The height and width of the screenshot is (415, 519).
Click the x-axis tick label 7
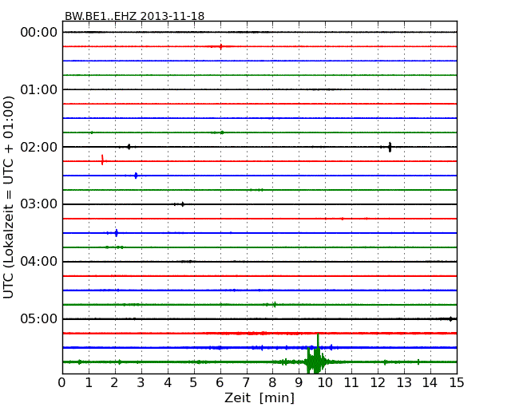pyautogui.click(x=246, y=383)
